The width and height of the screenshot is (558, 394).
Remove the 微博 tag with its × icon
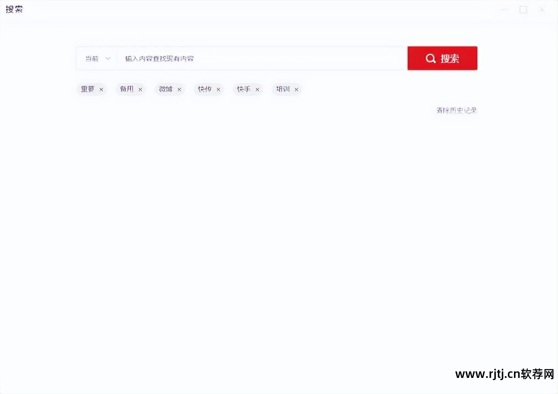point(179,89)
